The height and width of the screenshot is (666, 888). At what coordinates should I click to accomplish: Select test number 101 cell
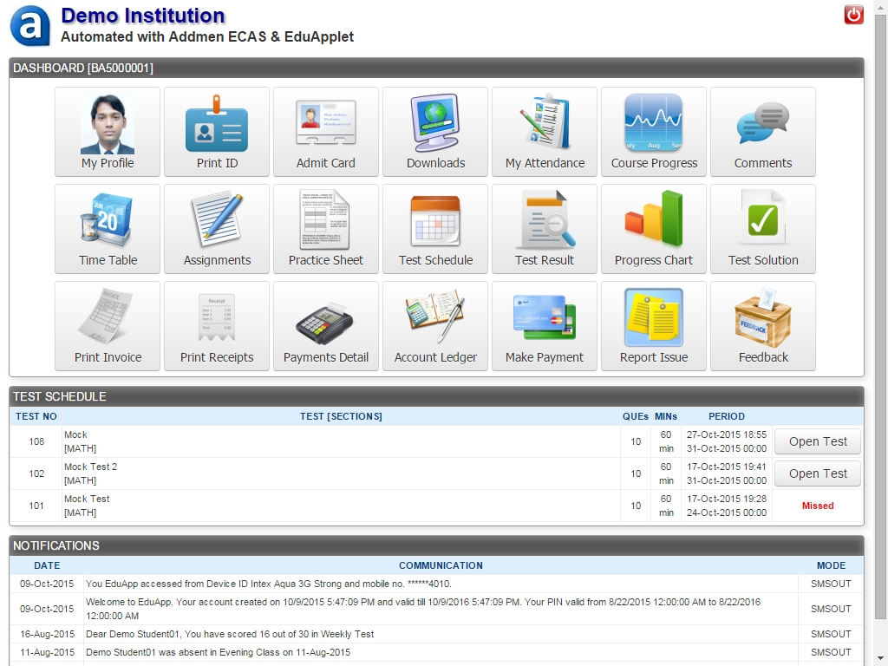coord(36,506)
